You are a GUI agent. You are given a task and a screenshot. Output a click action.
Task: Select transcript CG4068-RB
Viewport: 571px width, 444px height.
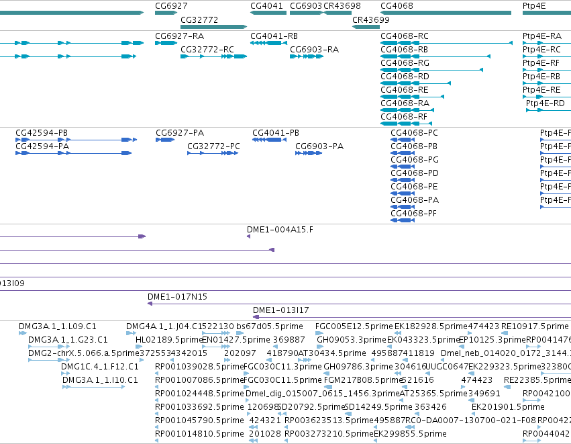pos(404,50)
